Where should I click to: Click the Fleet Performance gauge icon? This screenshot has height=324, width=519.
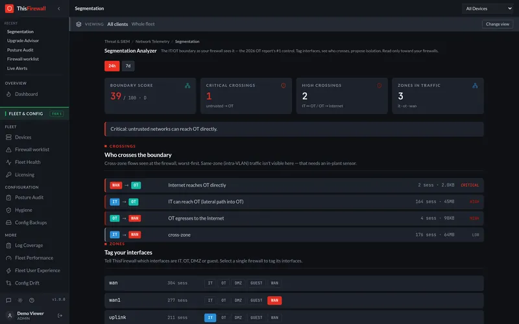8,258
